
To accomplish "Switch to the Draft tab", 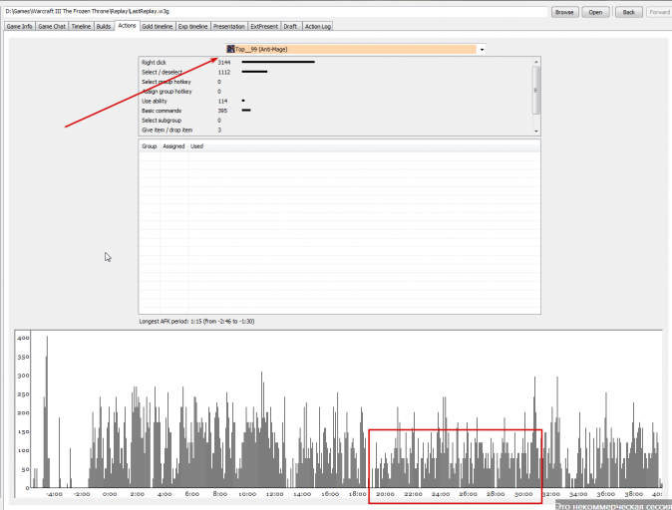I will [x=290, y=26].
